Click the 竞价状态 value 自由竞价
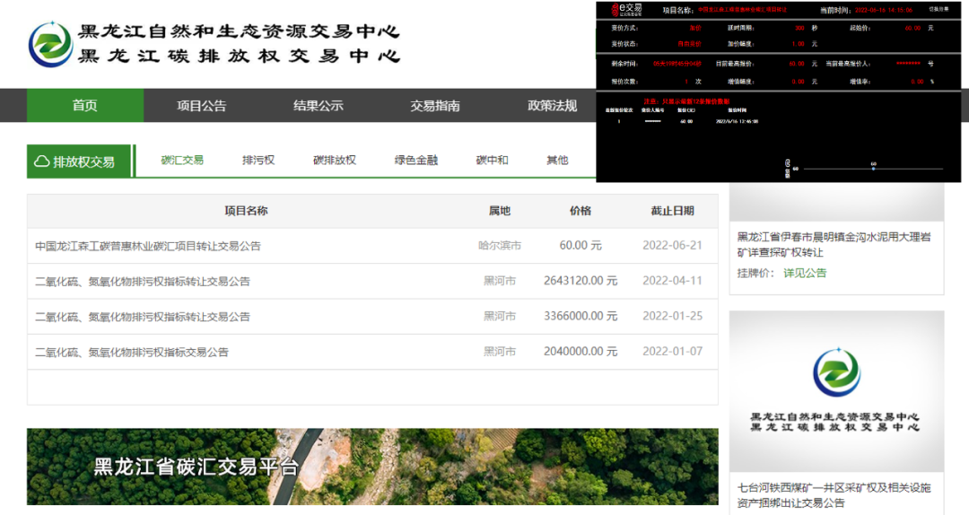Image resolution: width=969 pixels, height=515 pixels. [x=689, y=44]
